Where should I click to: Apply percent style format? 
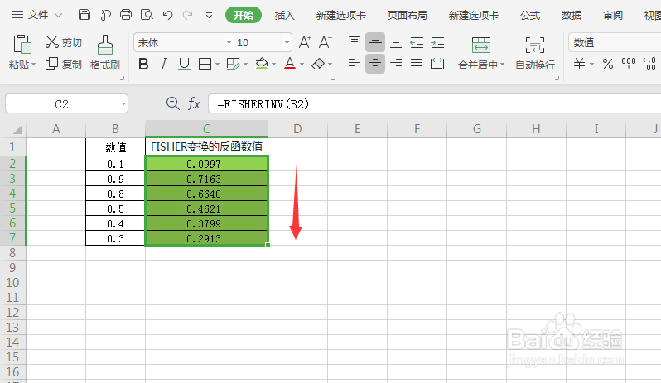(x=607, y=64)
